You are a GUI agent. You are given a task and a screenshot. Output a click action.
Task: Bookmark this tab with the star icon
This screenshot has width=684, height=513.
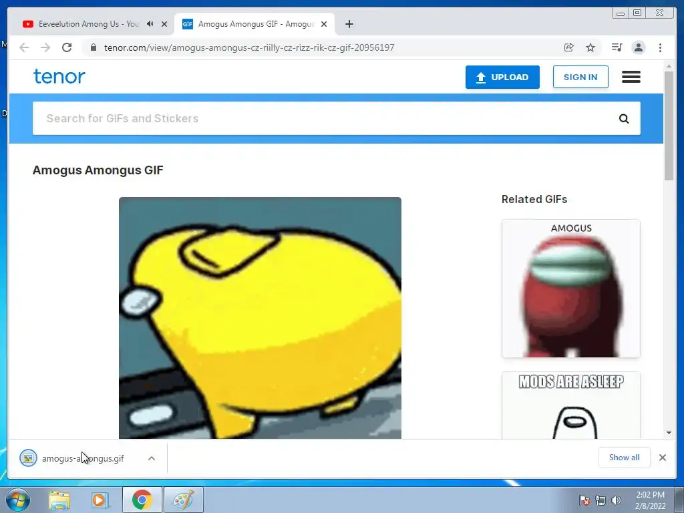click(590, 47)
